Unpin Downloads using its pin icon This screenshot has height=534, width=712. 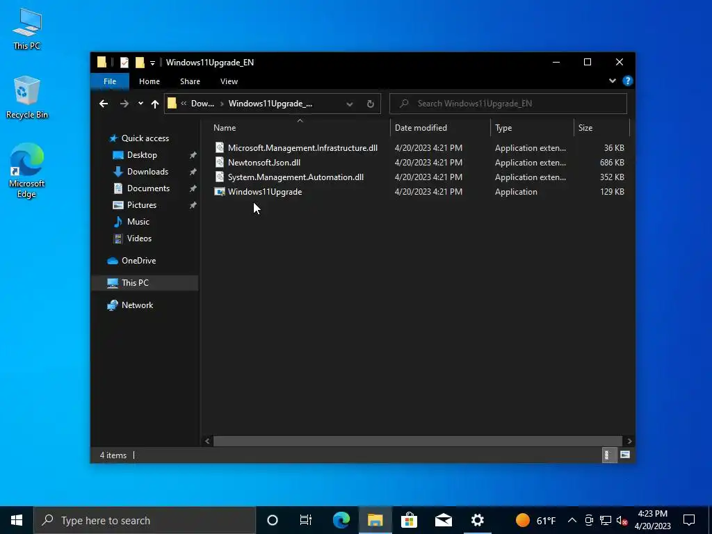pos(193,172)
